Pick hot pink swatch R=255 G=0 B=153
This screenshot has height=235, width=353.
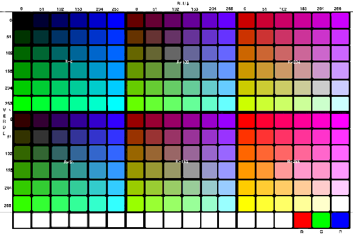(302, 121)
